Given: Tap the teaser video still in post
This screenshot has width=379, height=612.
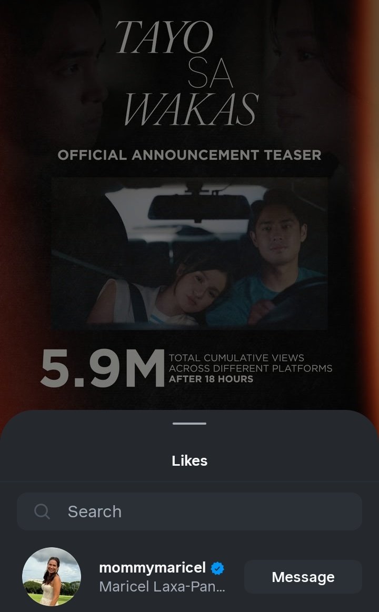Looking at the screenshot, I should click(189, 253).
